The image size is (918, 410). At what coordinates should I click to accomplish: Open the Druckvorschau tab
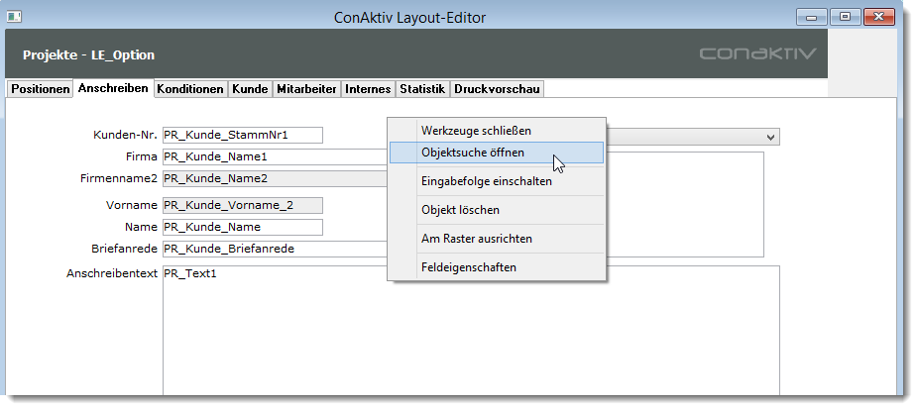[x=497, y=89]
